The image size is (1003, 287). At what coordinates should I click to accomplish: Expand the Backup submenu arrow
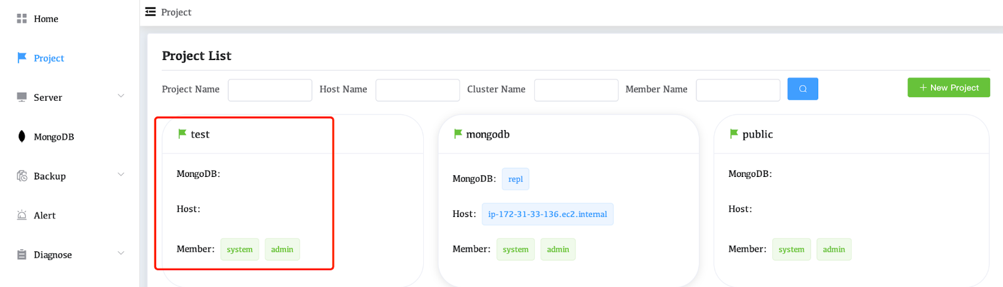click(x=121, y=174)
